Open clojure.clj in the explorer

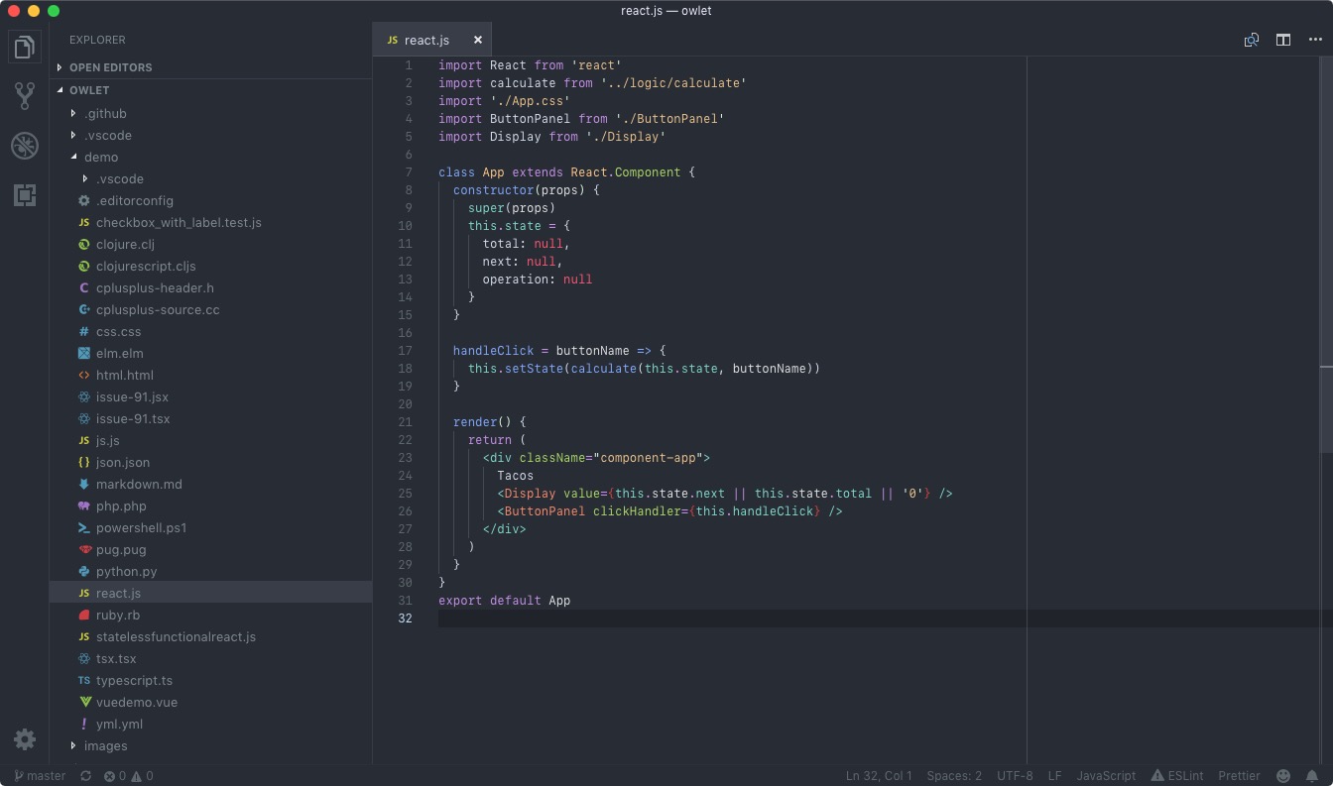(x=210, y=244)
